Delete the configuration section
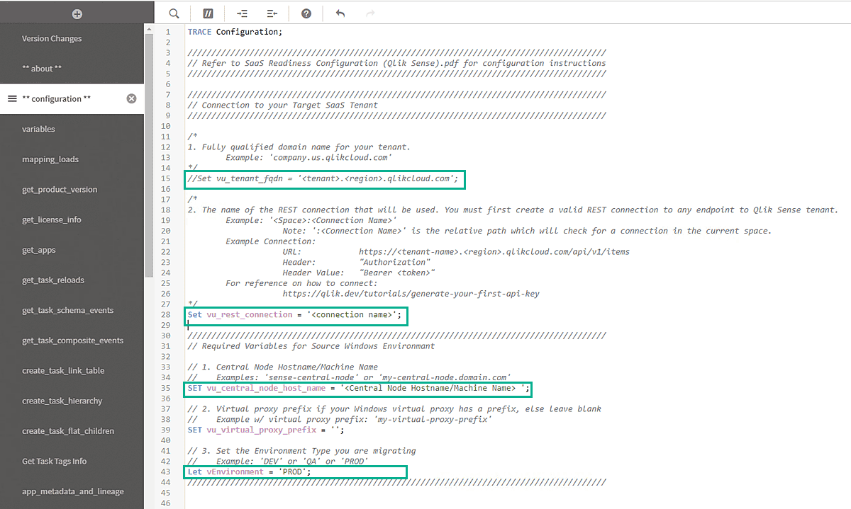The image size is (851, 509). (131, 98)
